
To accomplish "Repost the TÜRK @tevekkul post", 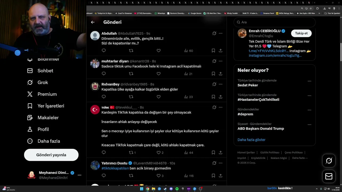I will [x=132, y=153].
